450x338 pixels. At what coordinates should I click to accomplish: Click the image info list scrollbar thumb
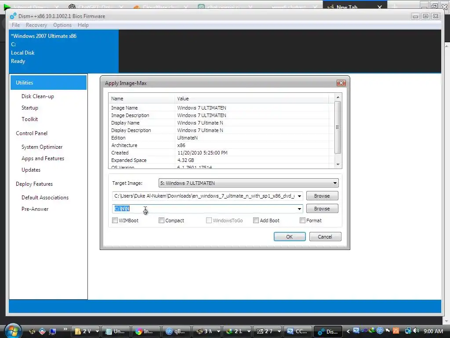(x=338, y=127)
